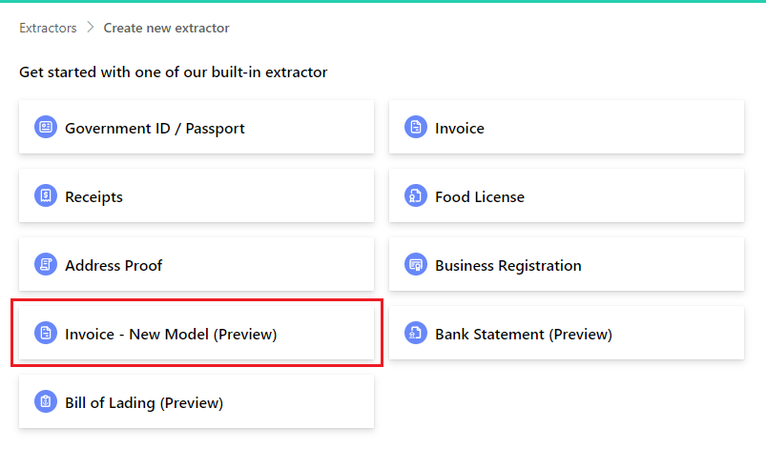Pick the Address Proof extractor
The height and width of the screenshot is (449, 766).
tap(196, 265)
